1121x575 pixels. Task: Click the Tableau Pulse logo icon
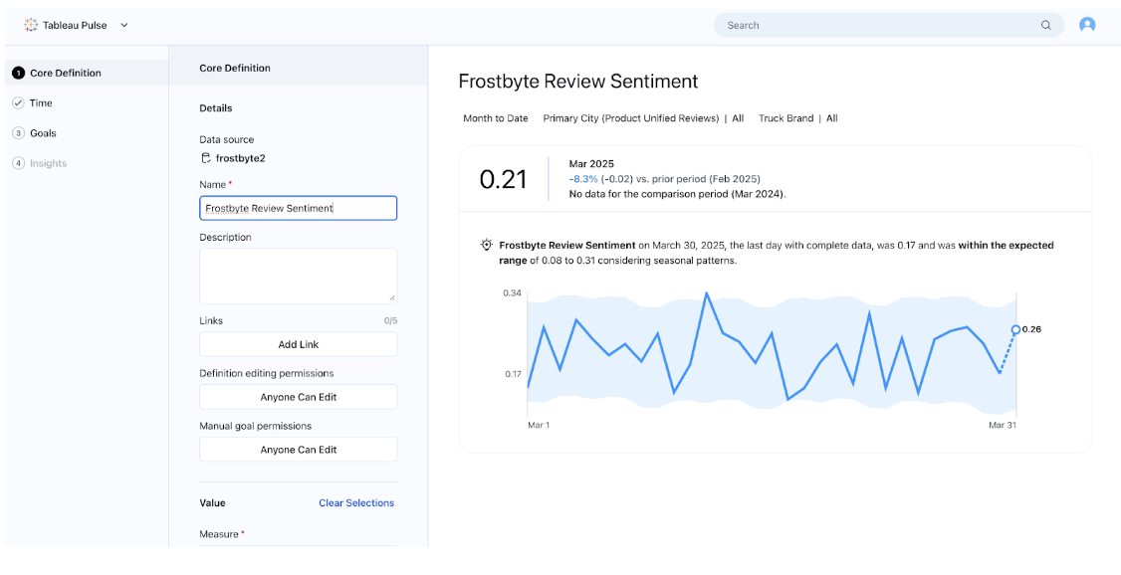click(31, 25)
